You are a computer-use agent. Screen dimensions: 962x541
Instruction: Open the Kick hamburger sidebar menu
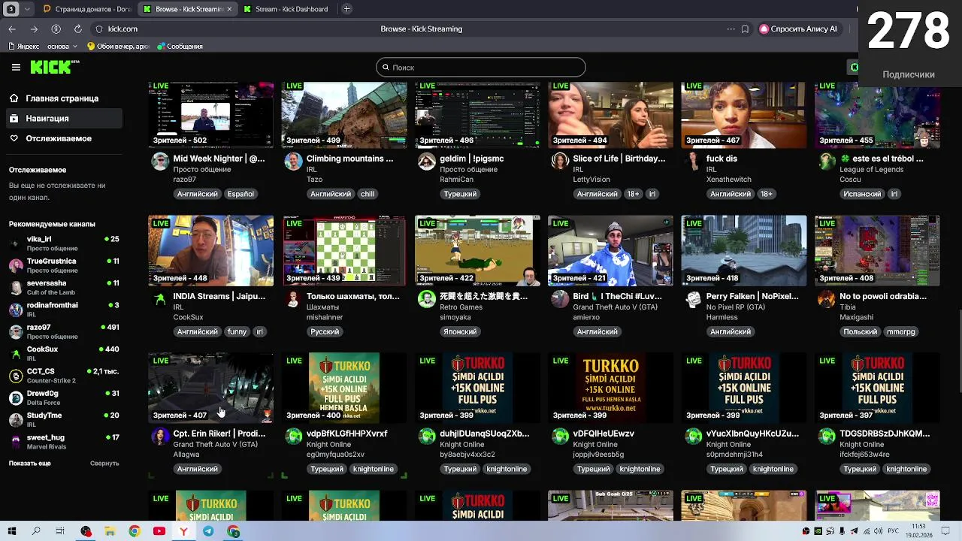tap(16, 67)
